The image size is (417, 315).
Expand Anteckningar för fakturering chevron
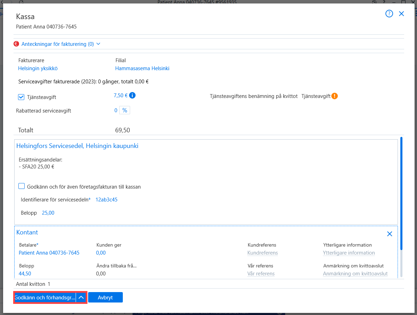[98, 44]
